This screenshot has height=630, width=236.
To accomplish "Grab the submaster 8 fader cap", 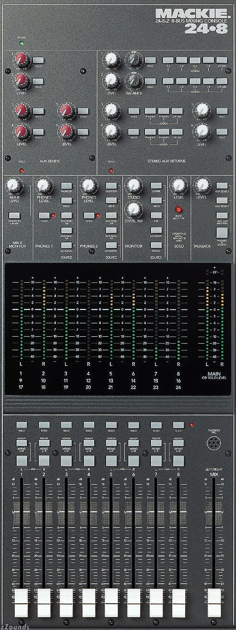I will tap(179, 603).
